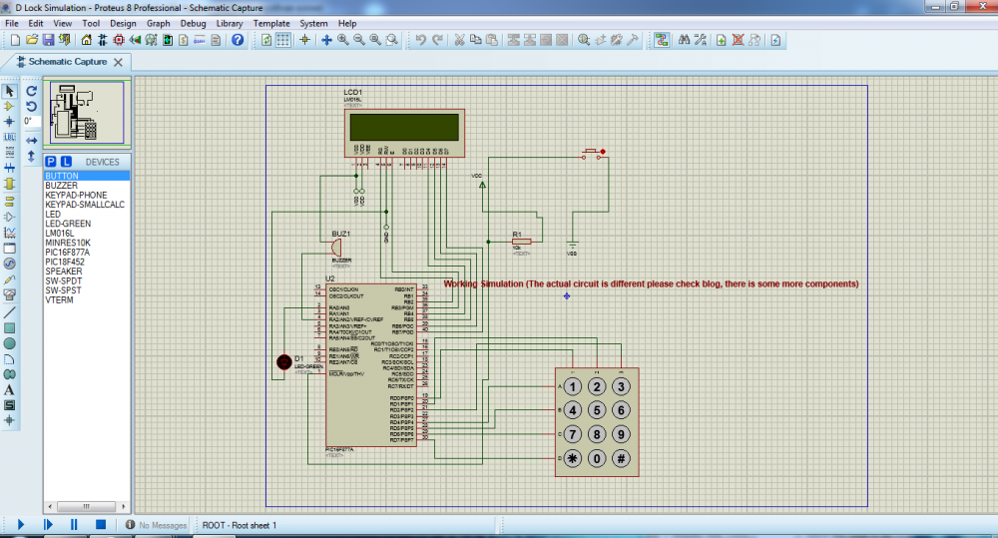
Task: Select KEYPAD-PHONE in the devices list
Action: [x=76, y=195]
